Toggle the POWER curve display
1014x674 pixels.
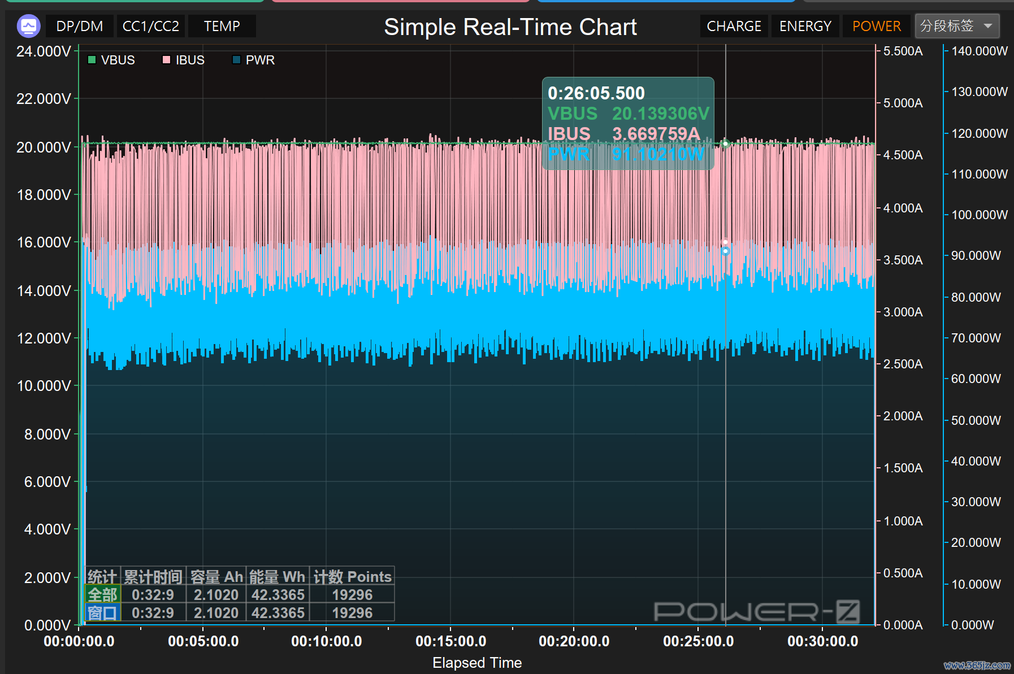click(x=877, y=26)
